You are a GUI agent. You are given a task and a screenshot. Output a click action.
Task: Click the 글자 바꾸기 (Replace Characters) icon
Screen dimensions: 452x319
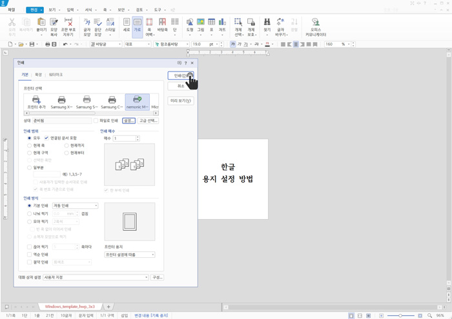tap(280, 22)
